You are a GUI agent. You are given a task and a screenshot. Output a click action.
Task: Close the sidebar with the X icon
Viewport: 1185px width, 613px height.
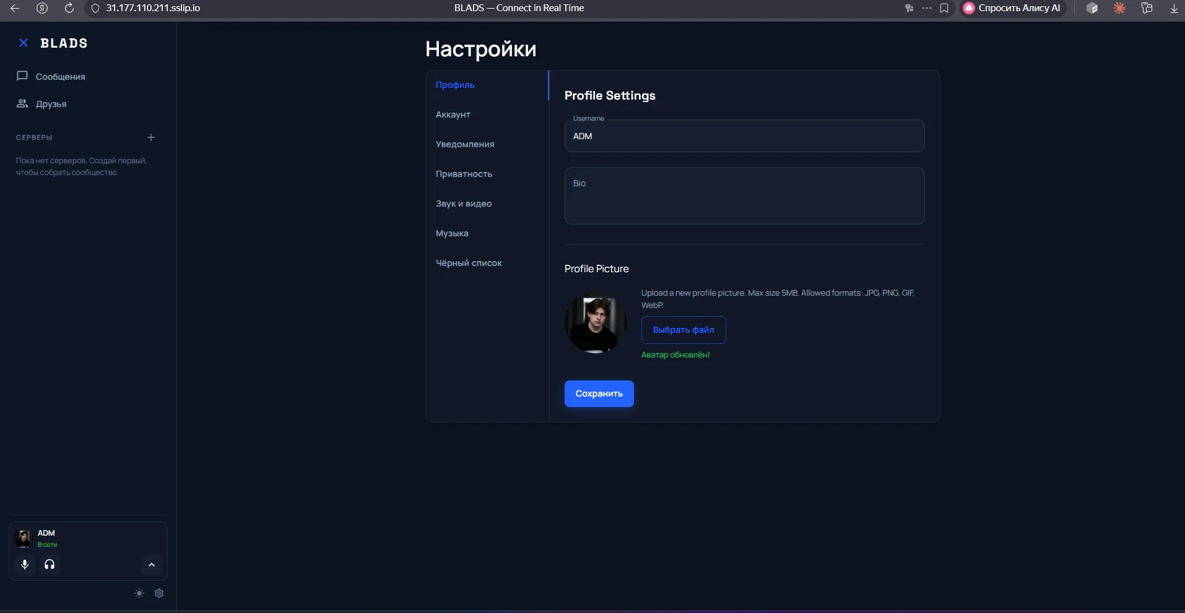(24, 43)
